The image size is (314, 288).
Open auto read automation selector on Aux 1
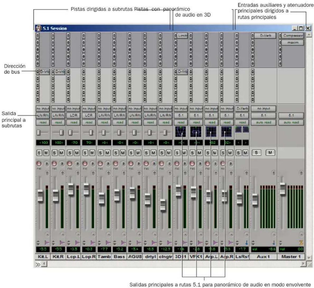(x=264, y=122)
